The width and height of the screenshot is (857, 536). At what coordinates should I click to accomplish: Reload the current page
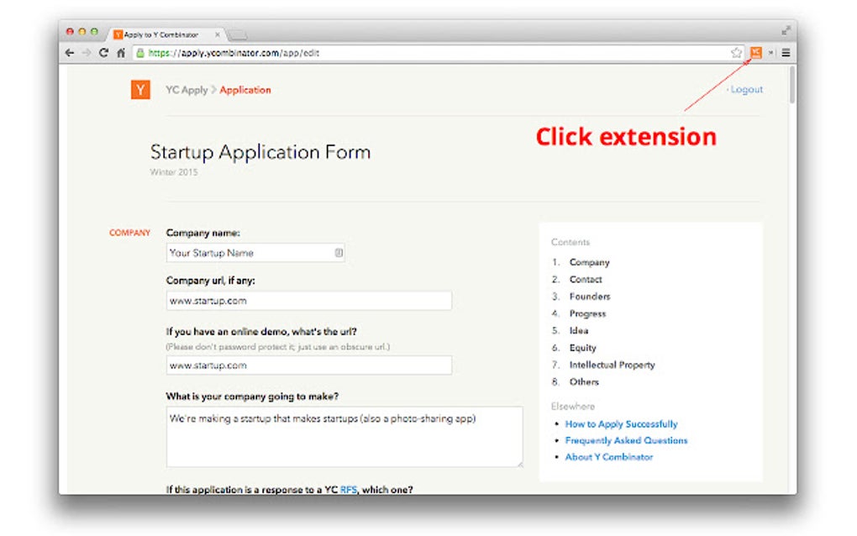click(x=103, y=52)
